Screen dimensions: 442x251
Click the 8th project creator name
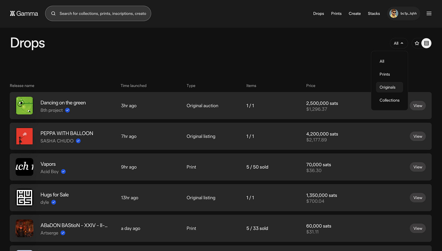point(52,110)
